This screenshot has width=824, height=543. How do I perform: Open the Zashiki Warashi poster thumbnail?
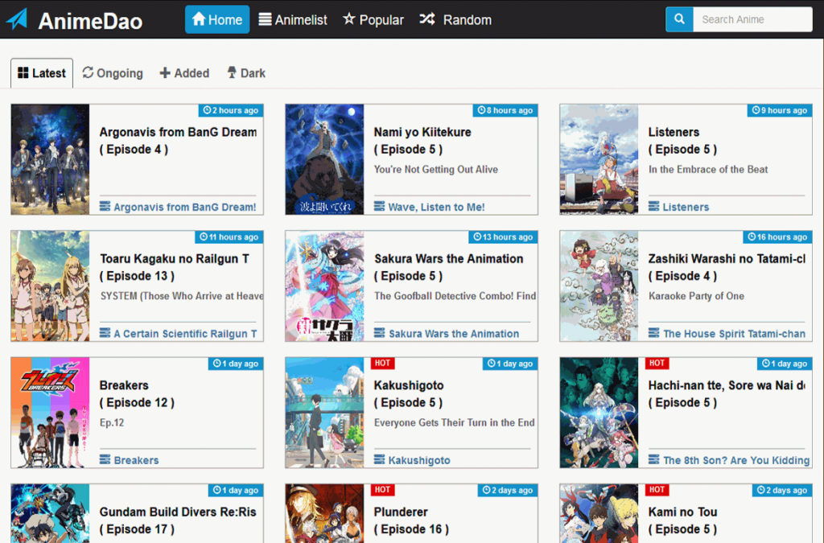[599, 286]
